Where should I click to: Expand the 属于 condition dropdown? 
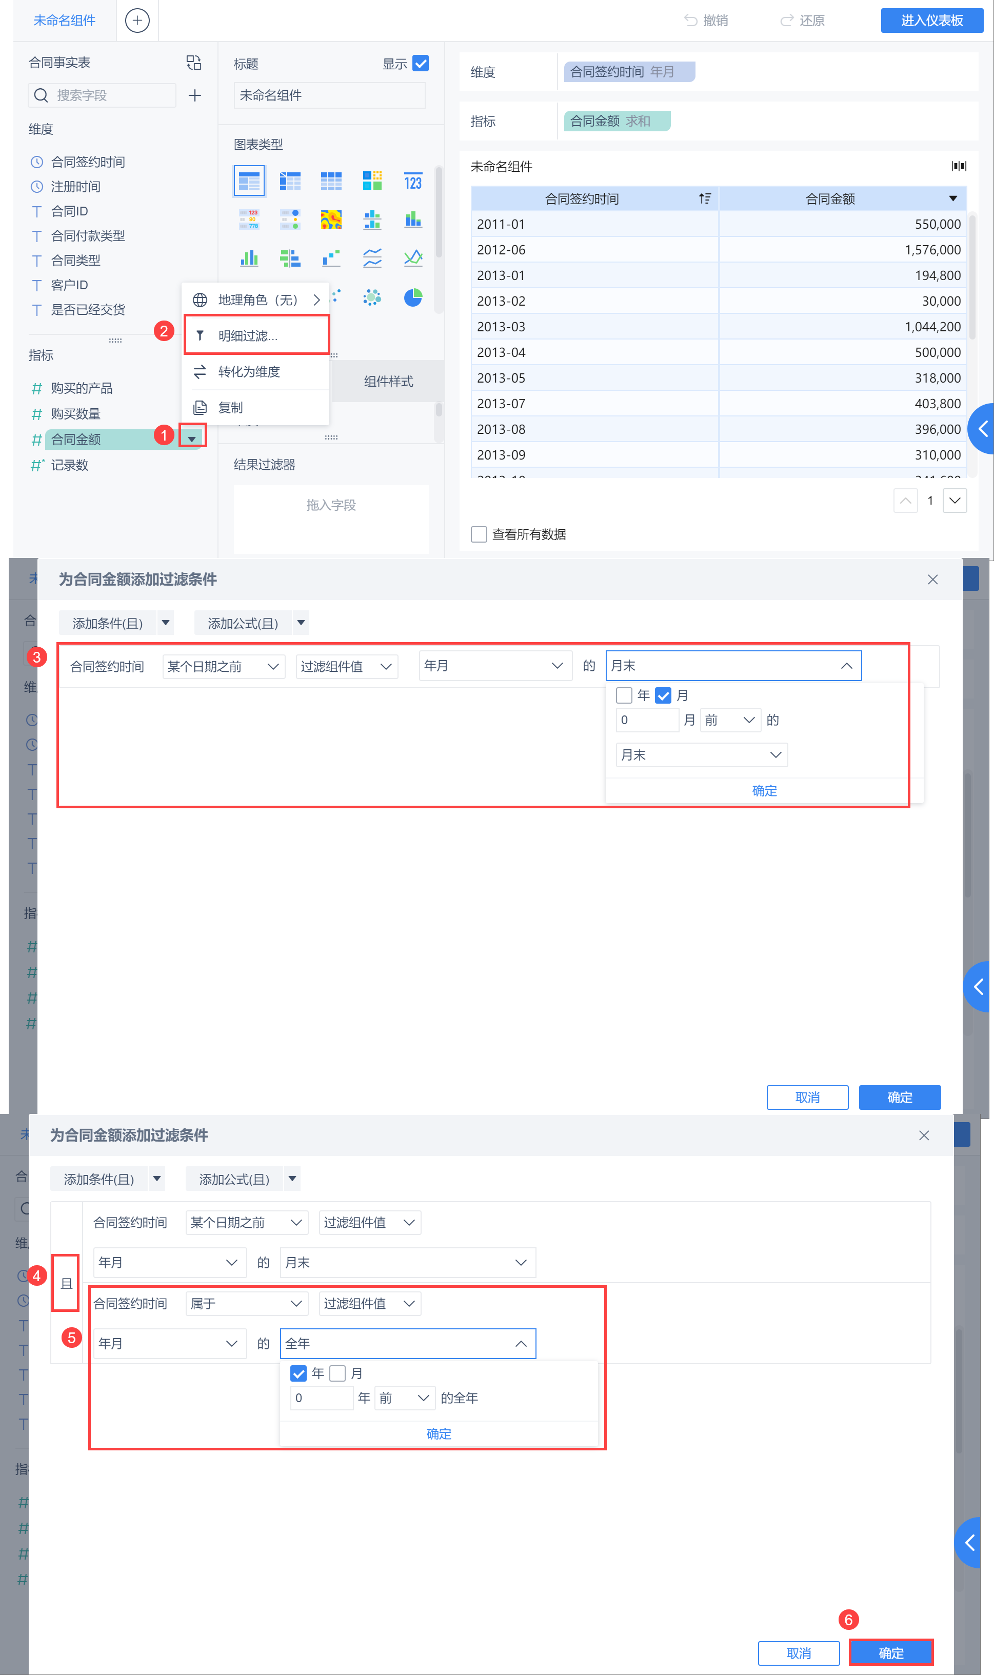[246, 1303]
